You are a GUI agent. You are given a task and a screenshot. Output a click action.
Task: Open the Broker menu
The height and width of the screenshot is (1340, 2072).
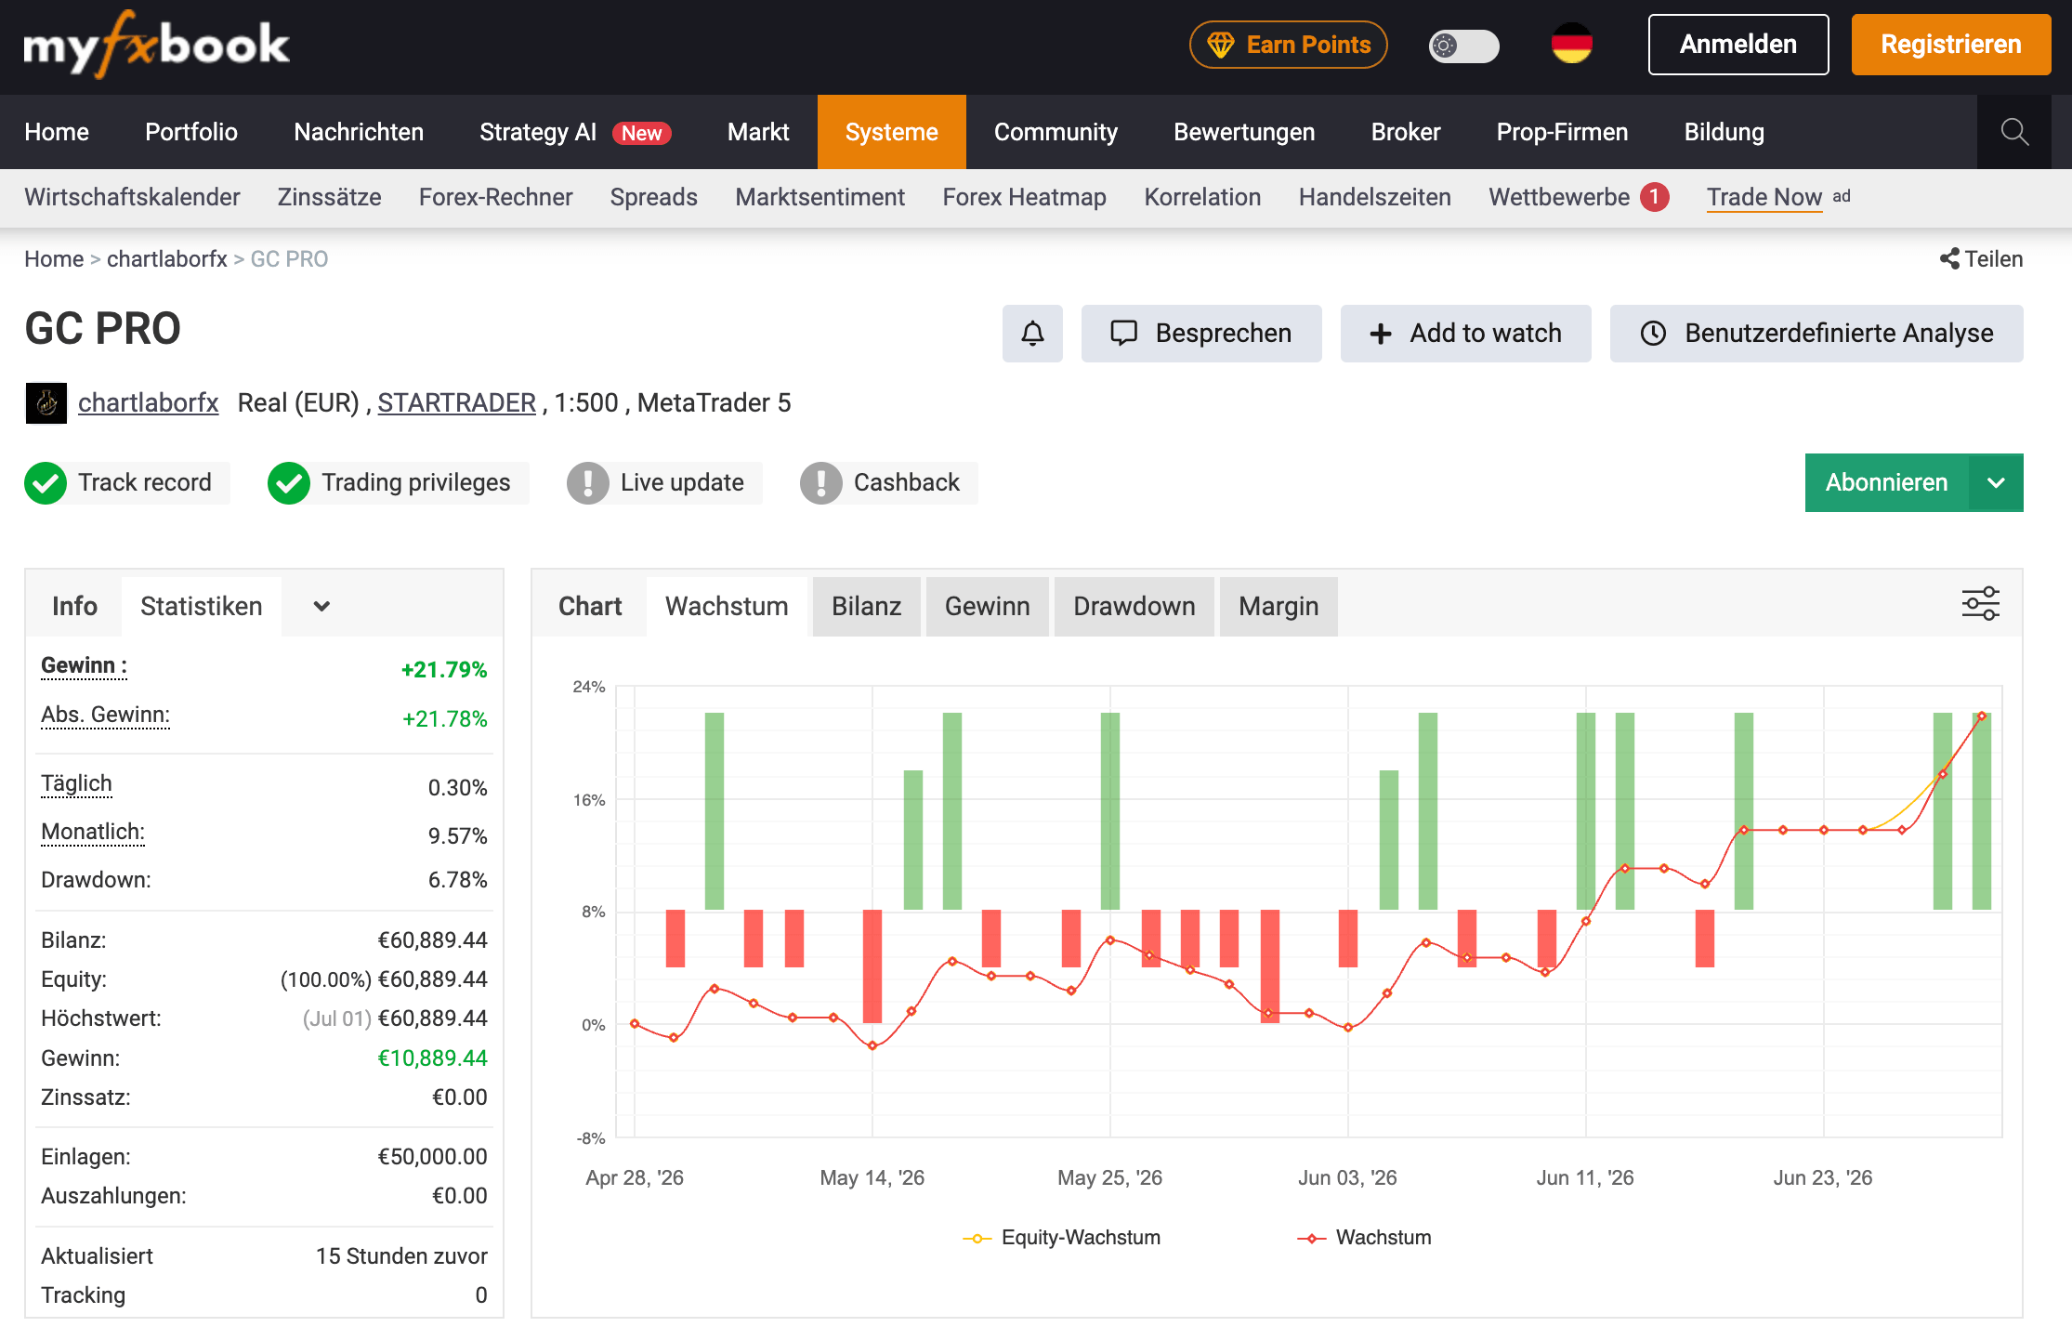pyautogui.click(x=1406, y=132)
